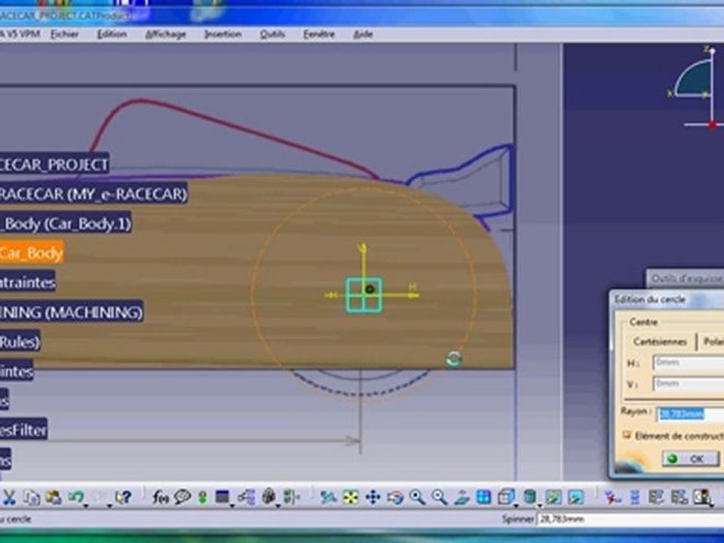Click the rotate handle on the circle
Viewport: 724px width, 543px height.
(454, 359)
